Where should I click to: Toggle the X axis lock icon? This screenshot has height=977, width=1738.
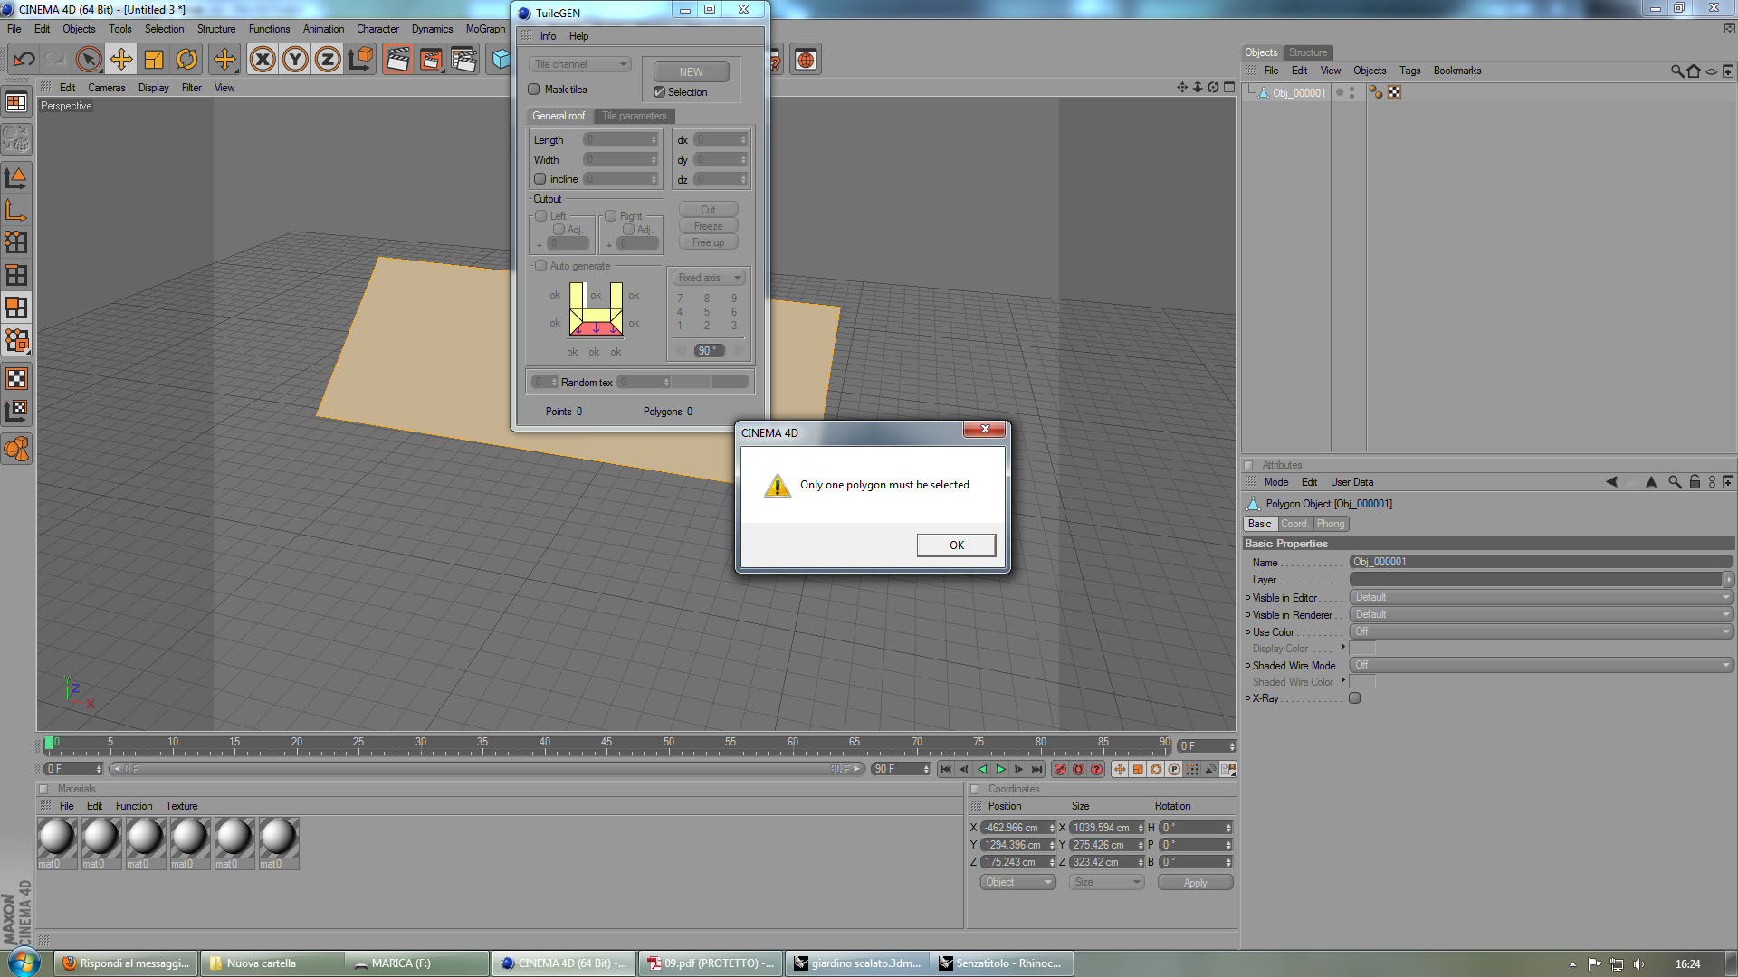click(x=263, y=60)
